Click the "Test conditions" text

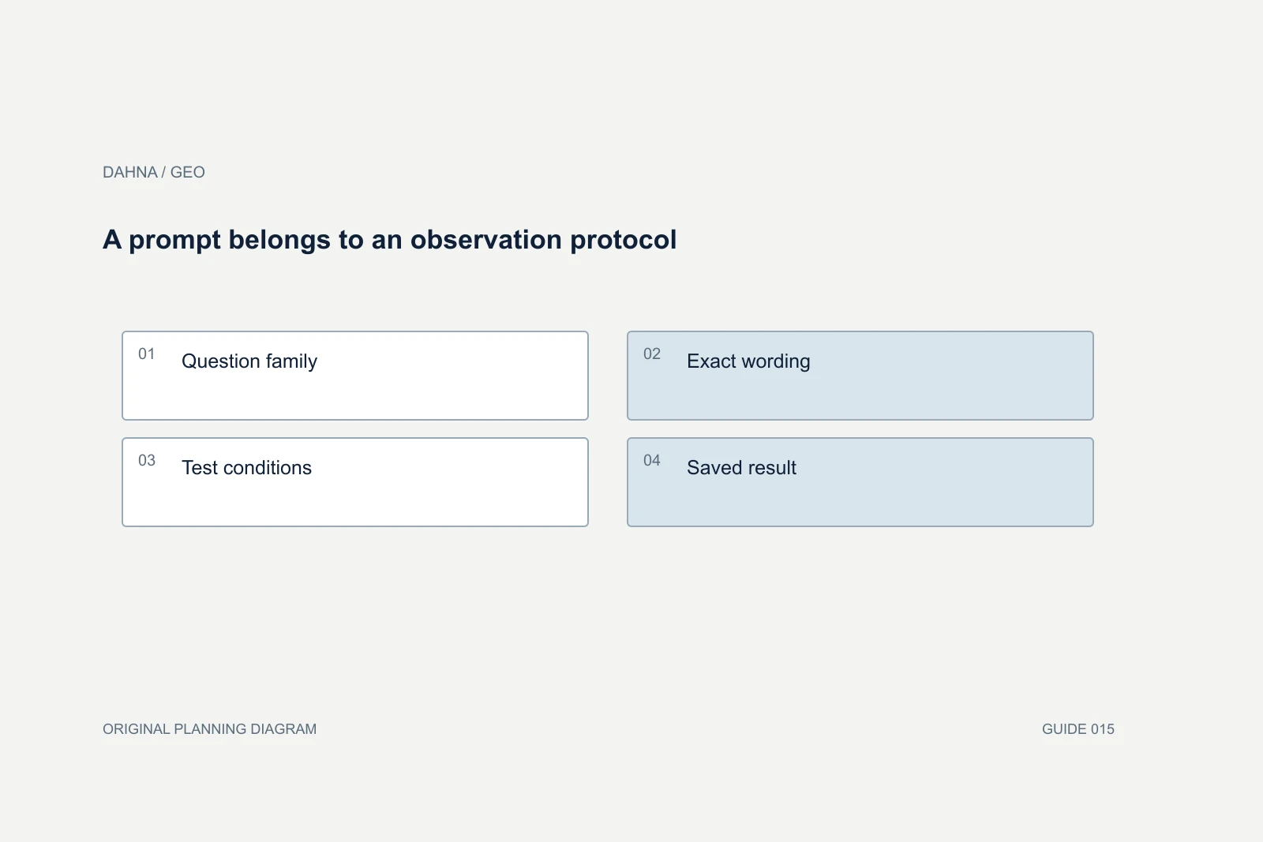(x=246, y=468)
